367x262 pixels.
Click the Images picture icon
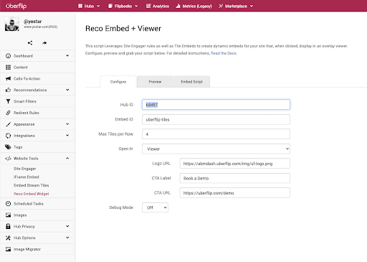tap(8, 215)
